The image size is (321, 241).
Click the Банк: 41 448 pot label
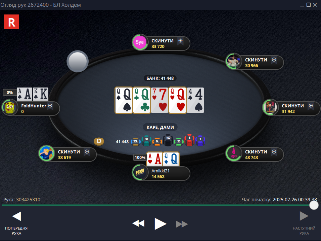(x=160, y=78)
